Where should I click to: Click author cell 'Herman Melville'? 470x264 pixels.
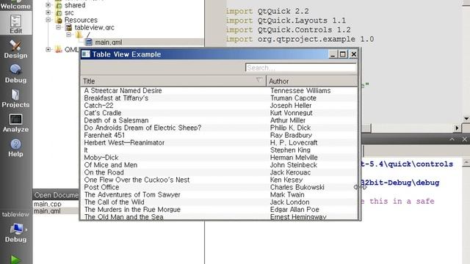point(294,158)
